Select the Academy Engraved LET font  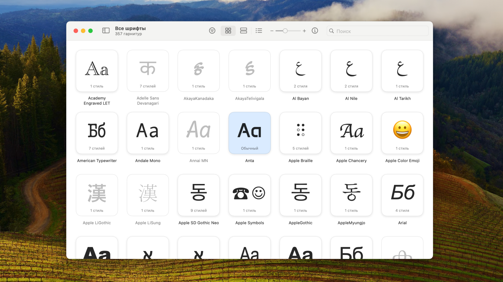97,71
